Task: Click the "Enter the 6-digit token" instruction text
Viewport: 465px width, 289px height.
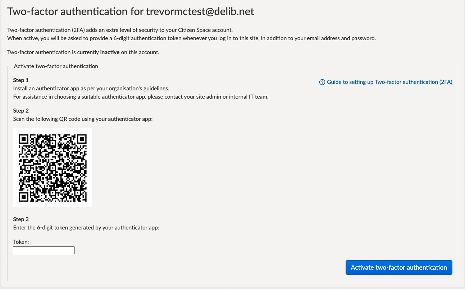Action: (x=86, y=227)
